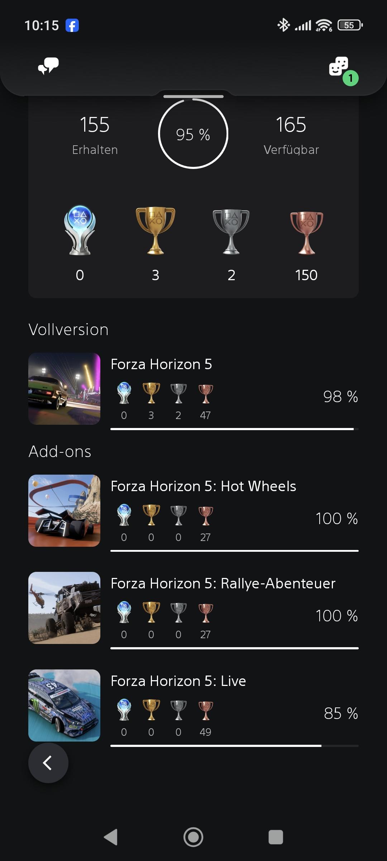Tap the large platinum trophy icon

[x=80, y=230]
